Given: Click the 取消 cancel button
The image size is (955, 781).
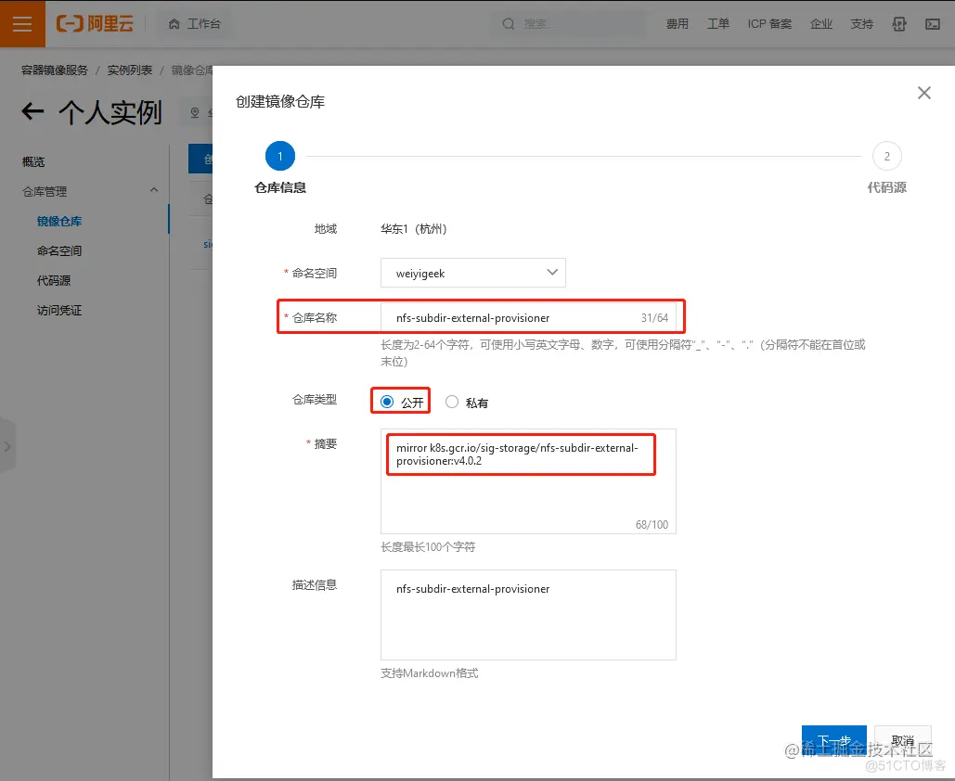Looking at the screenshot, I should (x=903, y=741).
